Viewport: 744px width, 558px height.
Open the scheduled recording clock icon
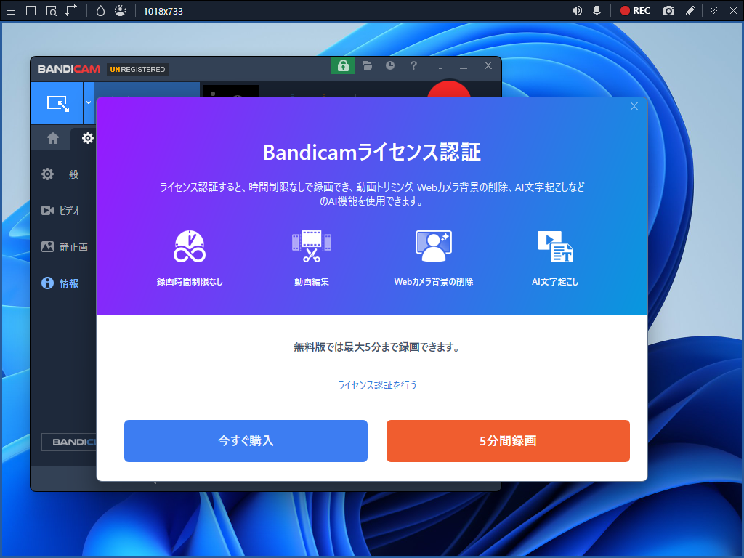390,65
